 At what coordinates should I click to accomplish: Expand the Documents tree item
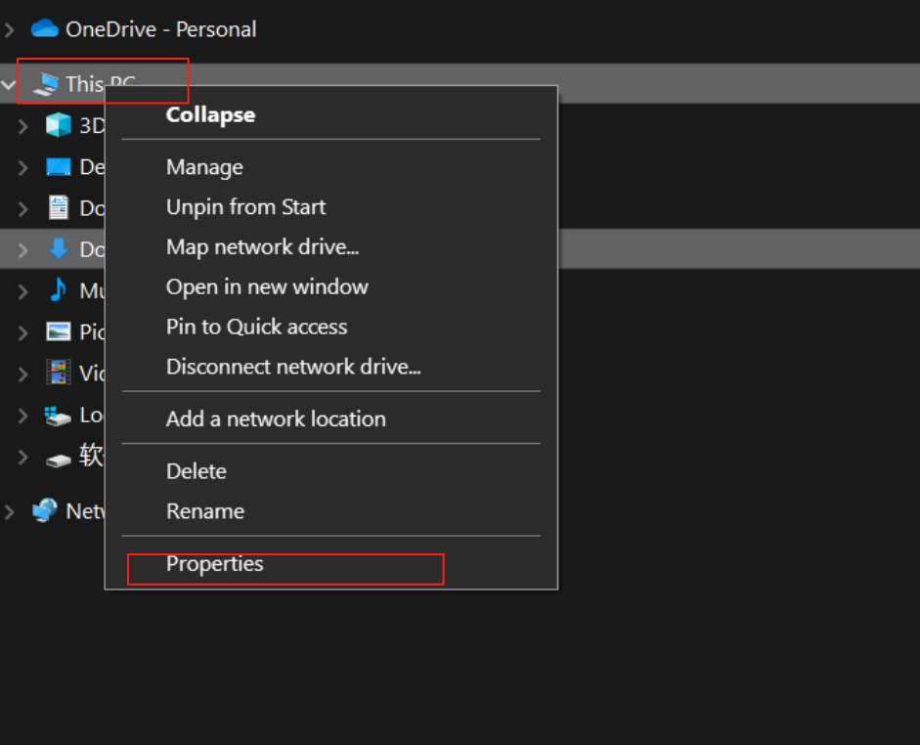click(x=22, y=207)
